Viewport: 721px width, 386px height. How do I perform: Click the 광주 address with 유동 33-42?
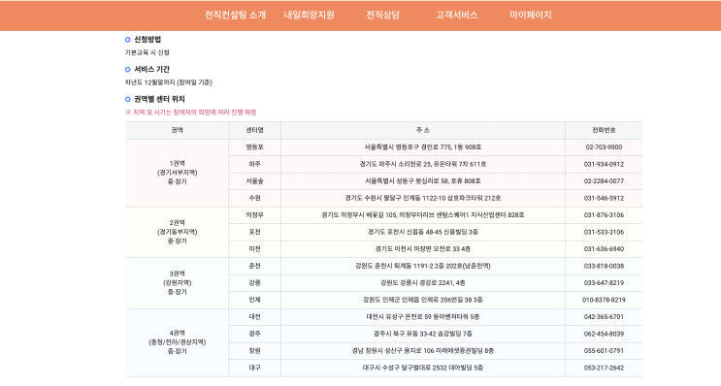click(423, 334)
